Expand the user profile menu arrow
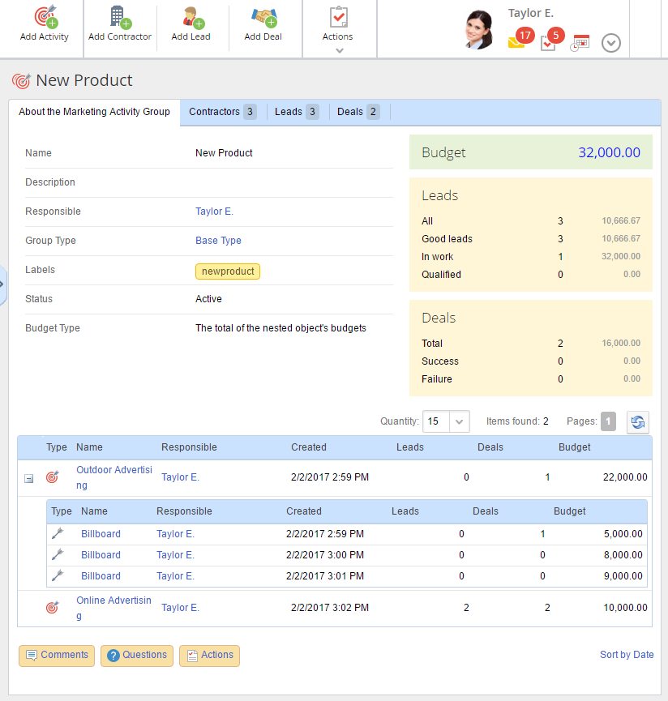The width and height of the screenshot is (668, 701). tap(611, 43)
